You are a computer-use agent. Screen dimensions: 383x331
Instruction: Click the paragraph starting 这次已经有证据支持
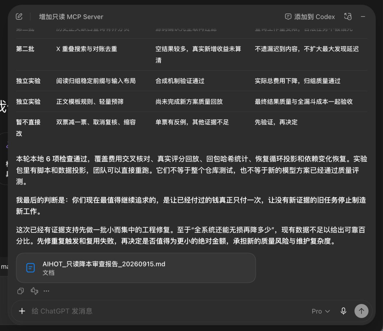point(190,236)
